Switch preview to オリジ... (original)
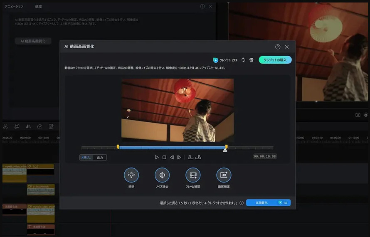 pos(86,158)
